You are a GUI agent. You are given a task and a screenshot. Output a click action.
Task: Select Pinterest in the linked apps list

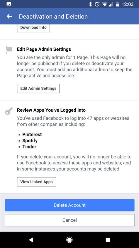[32, 135]
